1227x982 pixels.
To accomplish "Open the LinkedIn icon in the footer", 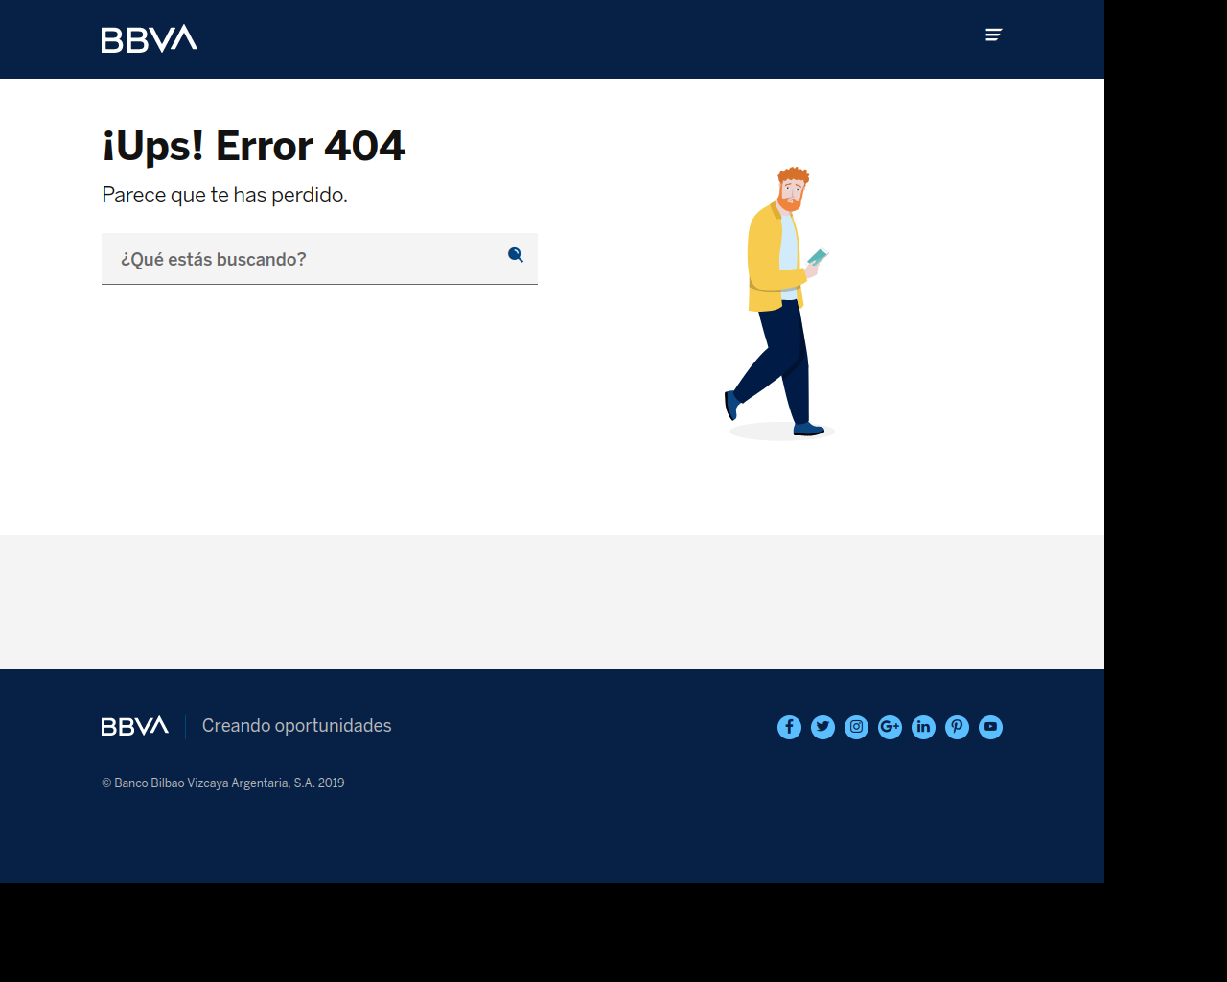I will tap(923, 727).
